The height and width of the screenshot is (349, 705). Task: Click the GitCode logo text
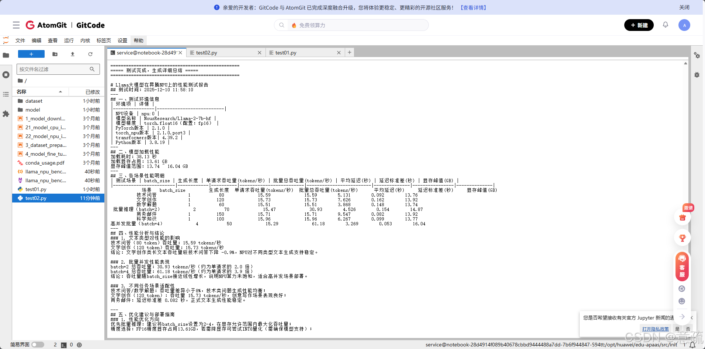pyautogui.click(x=90, y=25)
